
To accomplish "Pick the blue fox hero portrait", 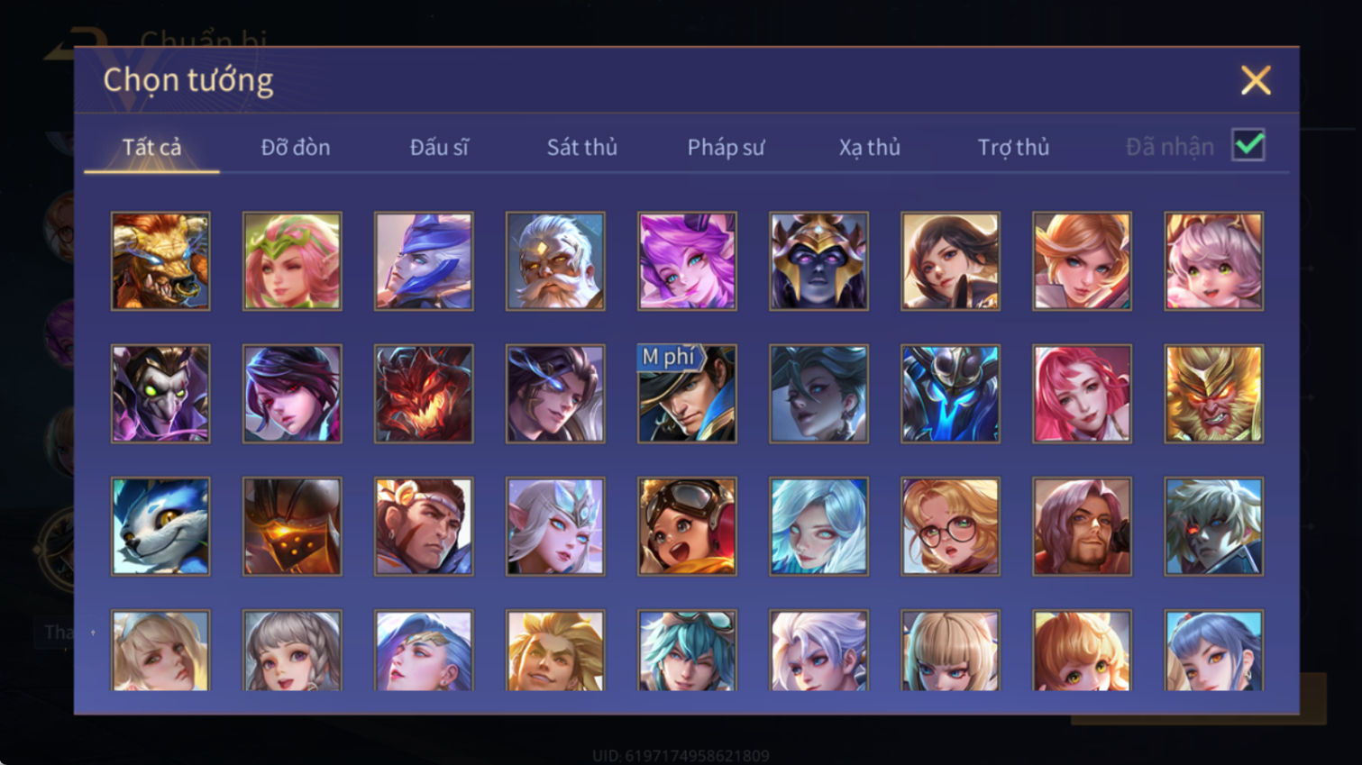I will 160,526.
